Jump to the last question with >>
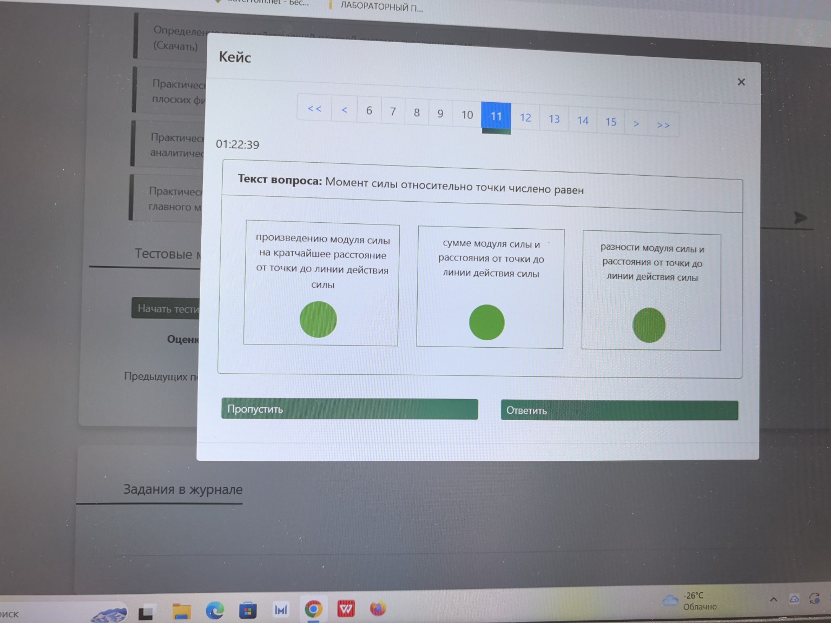Screen dimensions: 831x623 coord(663,125)
